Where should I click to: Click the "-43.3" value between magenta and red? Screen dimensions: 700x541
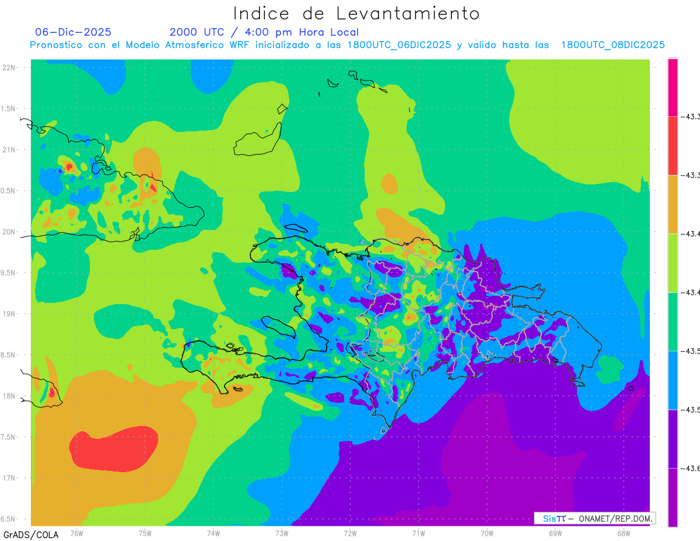(x=691, y=117)
